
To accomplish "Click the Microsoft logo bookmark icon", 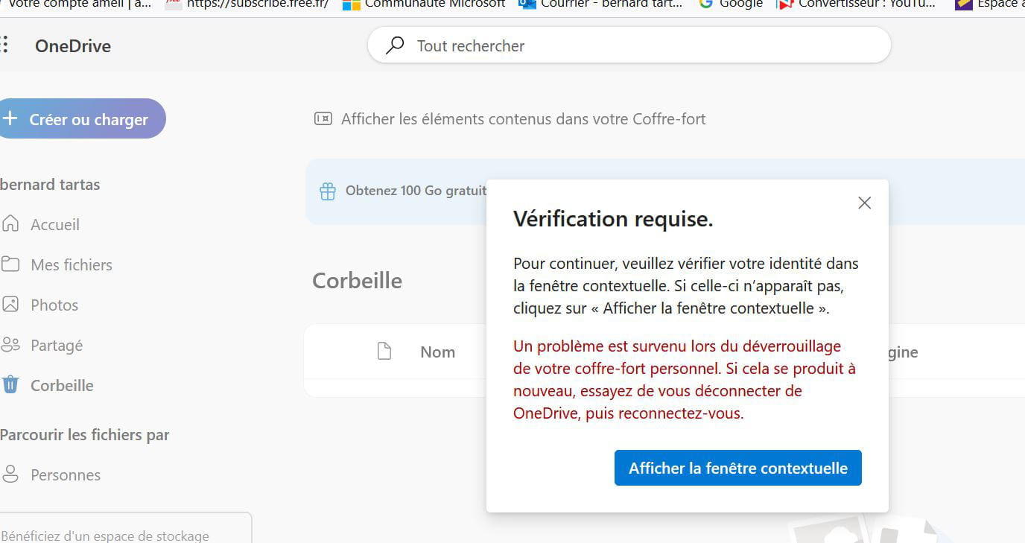I will 352,4.
